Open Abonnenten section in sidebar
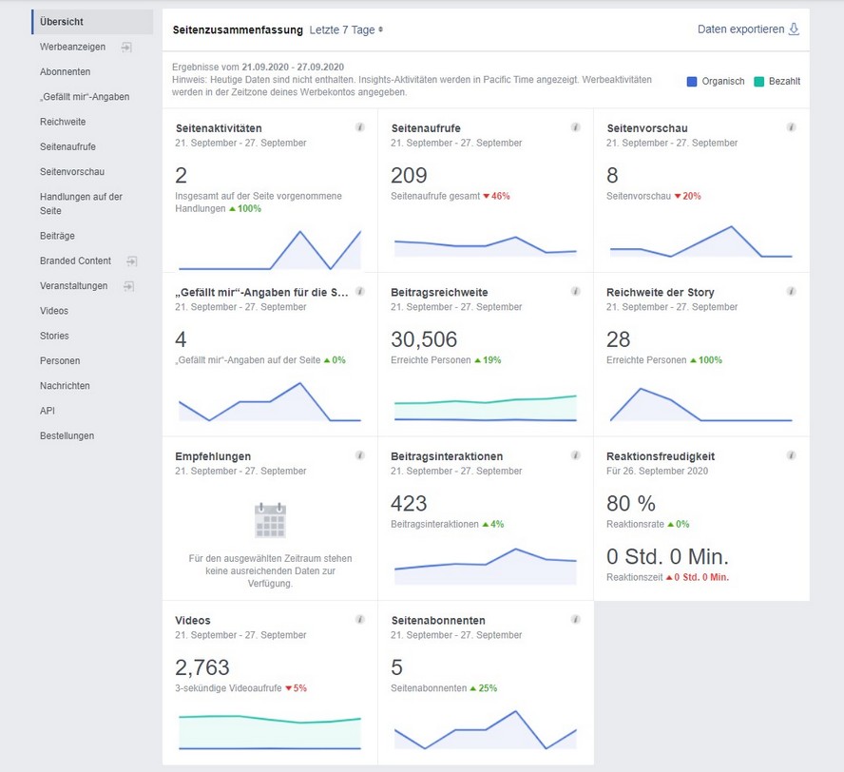The width and height of the screenshot is (844, 772). 66,71
